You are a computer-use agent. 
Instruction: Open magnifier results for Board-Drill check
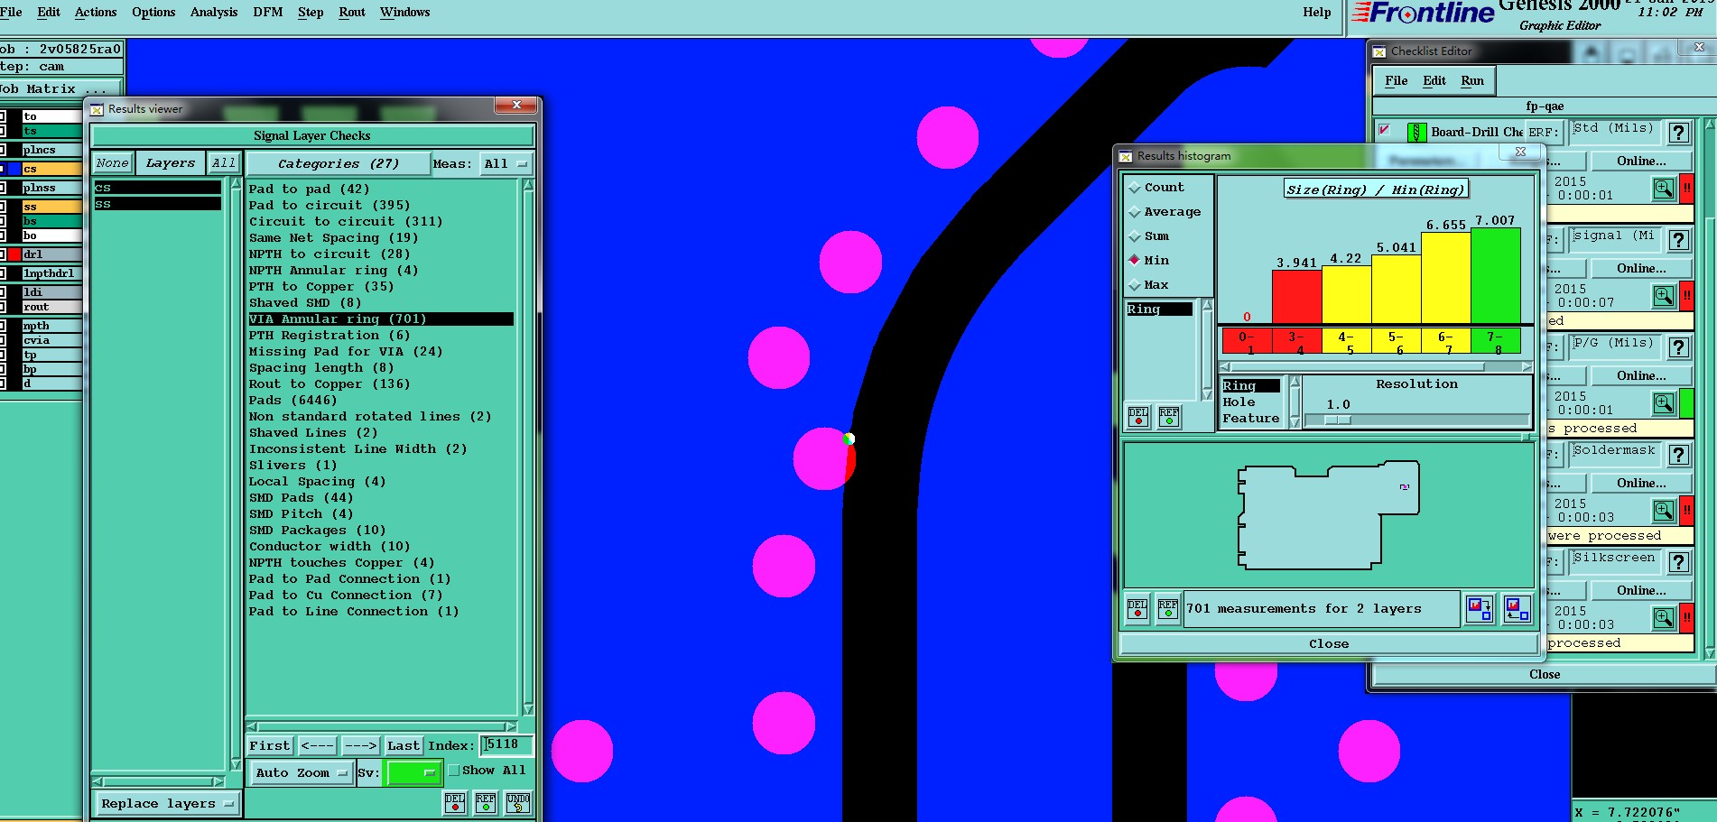click(1664, 188)
